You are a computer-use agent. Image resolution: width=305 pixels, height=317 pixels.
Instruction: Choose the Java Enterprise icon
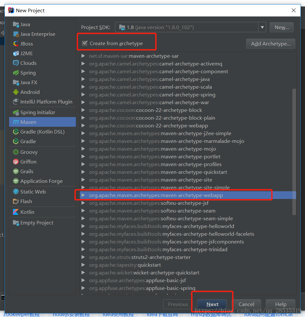(16, 34)
